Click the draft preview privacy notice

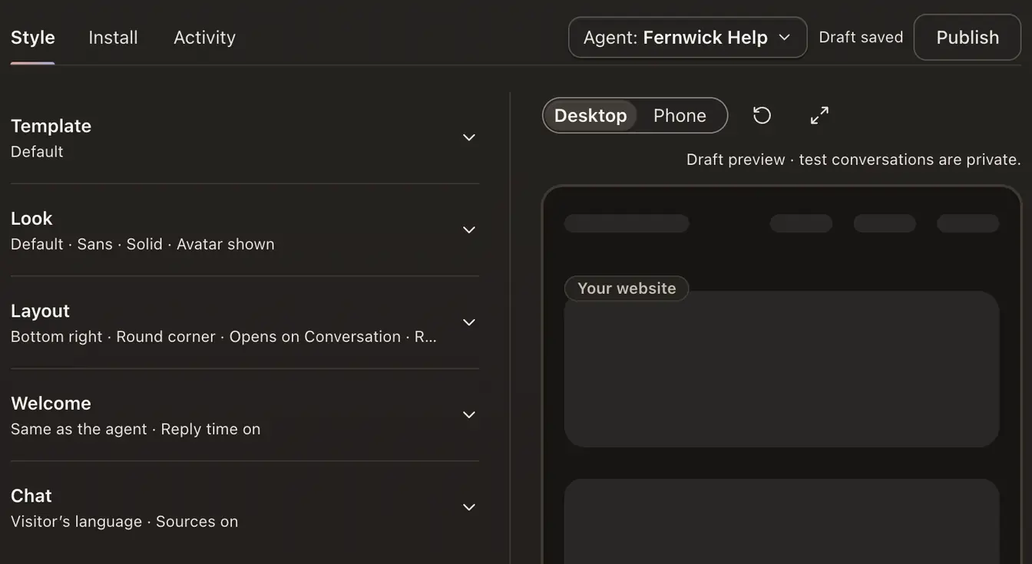click(x=853, y=160)
